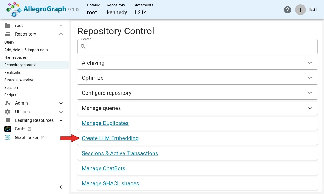Viewport: 324px width, 194px height.
Task: Collapse the sidebar with the left arrow
Action: [x=61, y=187]
